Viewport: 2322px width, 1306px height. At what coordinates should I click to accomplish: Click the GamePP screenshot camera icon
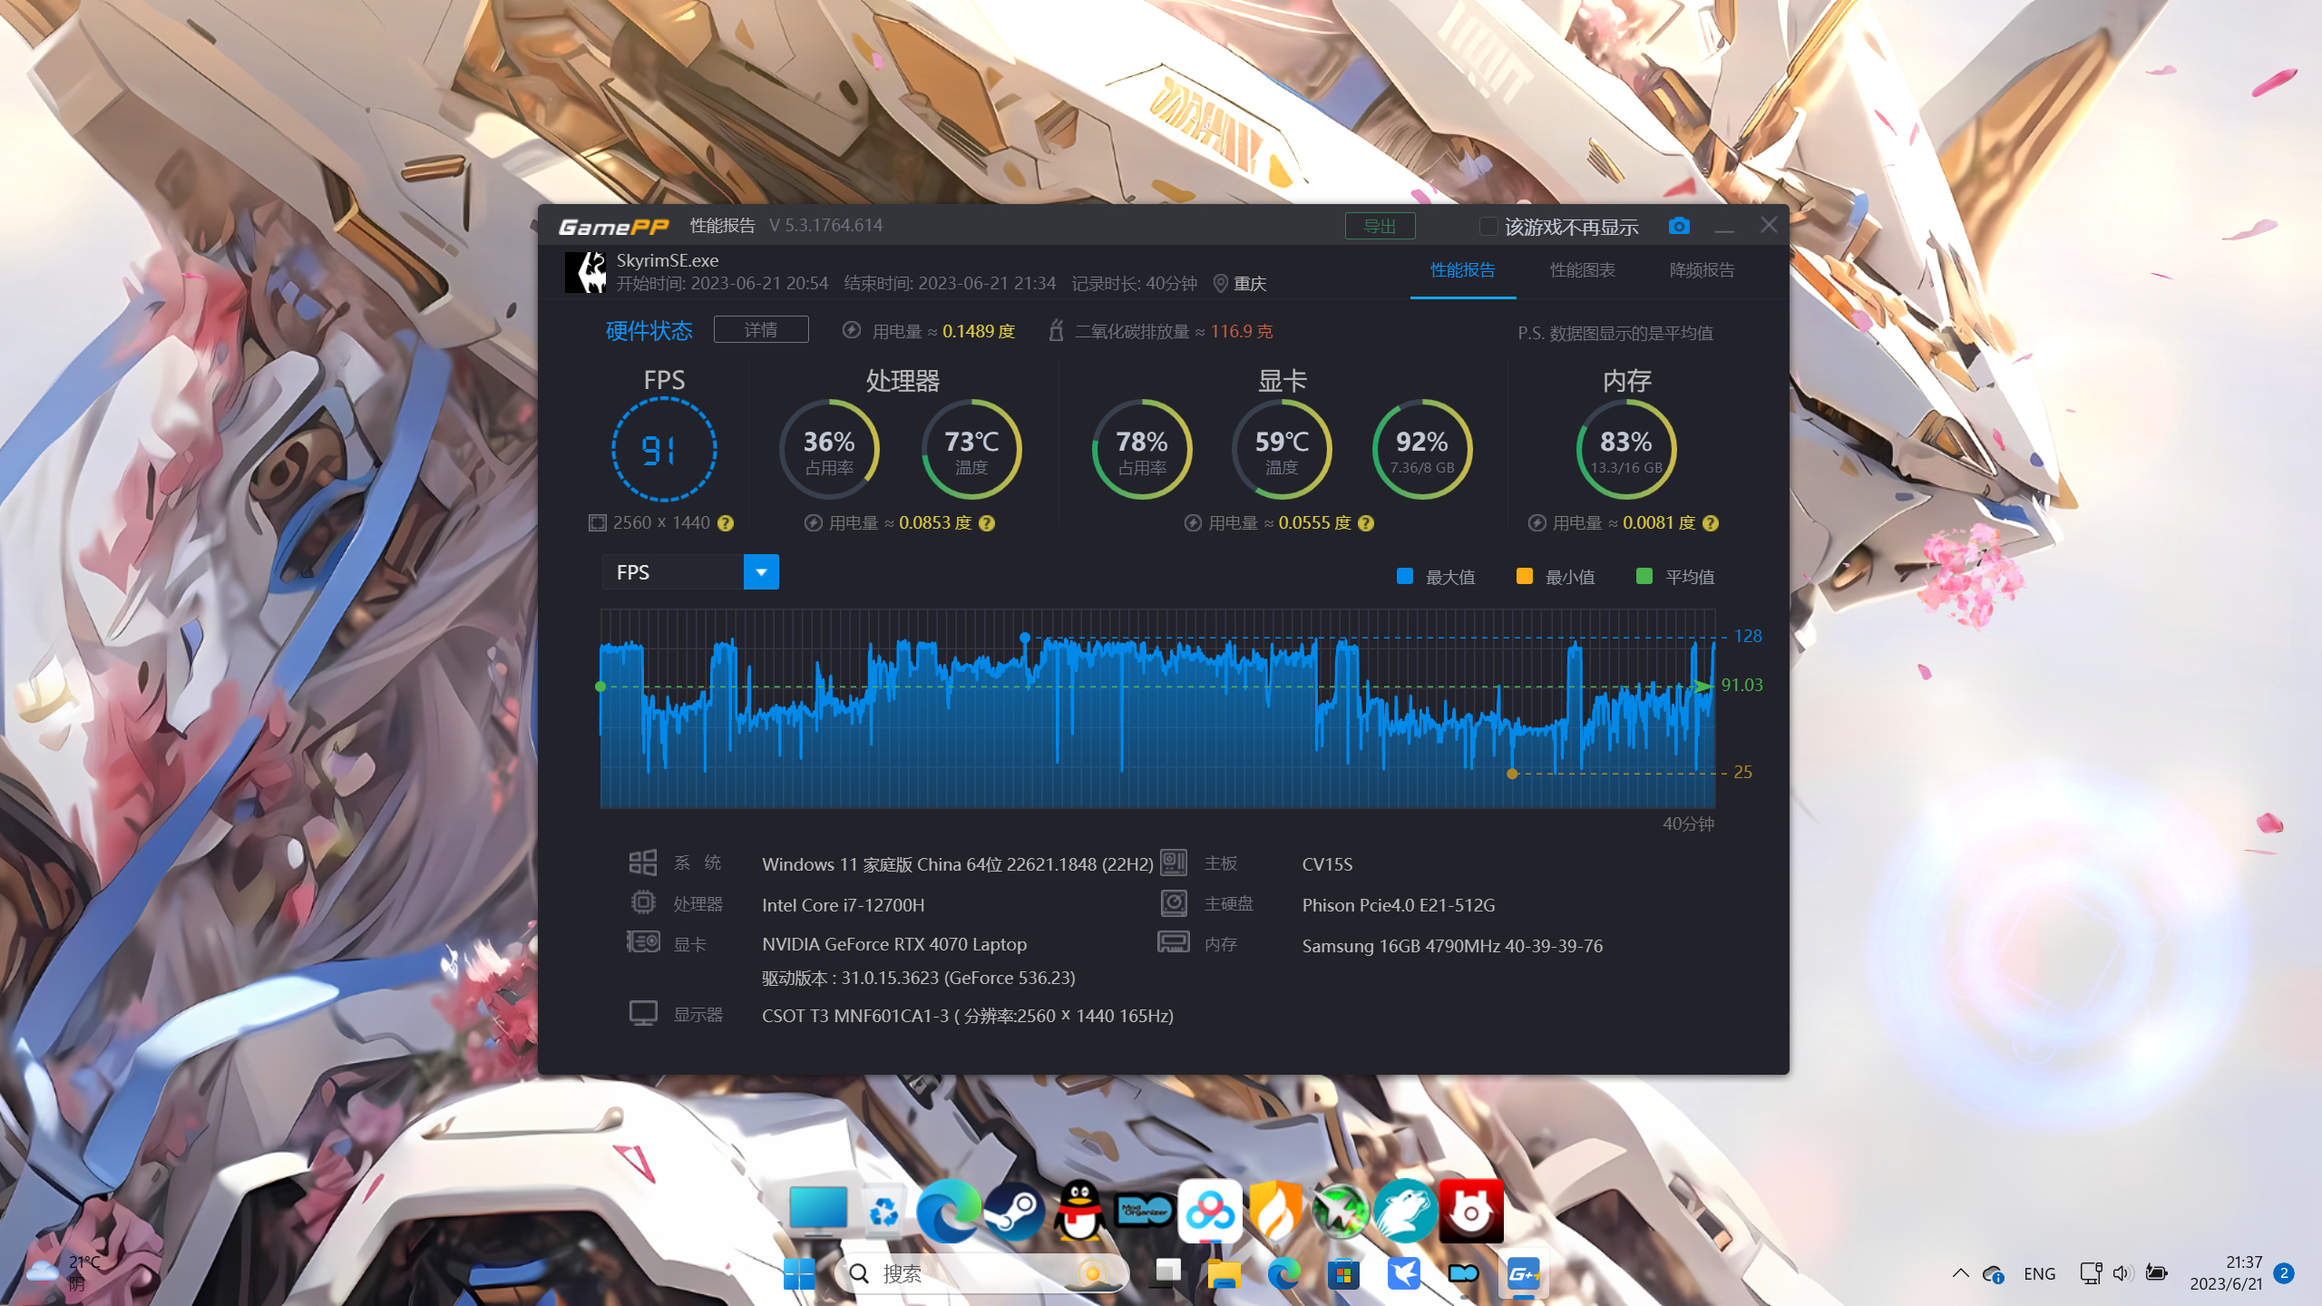tap(1679, 226)
